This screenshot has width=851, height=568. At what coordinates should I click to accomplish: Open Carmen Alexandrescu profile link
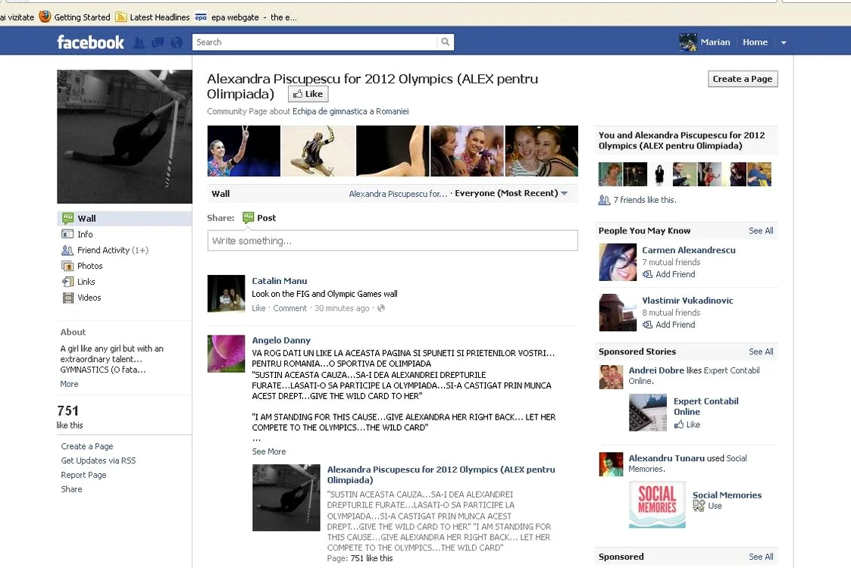pos(689,250)
